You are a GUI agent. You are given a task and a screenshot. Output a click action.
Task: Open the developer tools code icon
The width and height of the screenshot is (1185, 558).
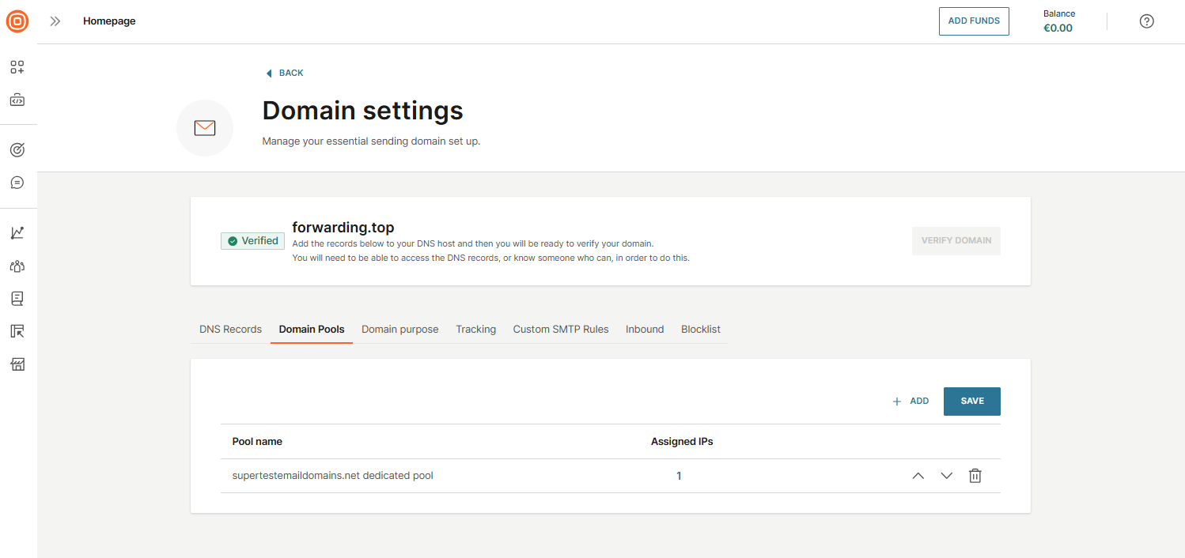coord(17,100)
